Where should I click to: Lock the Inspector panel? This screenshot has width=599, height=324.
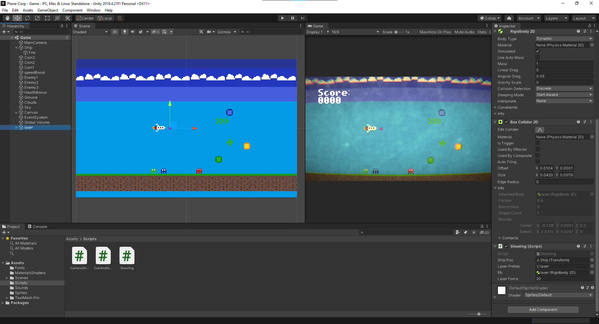590,26
